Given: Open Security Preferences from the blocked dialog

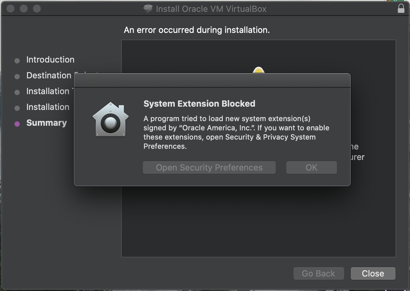Looking at the screenshot, I should point(209,168).
